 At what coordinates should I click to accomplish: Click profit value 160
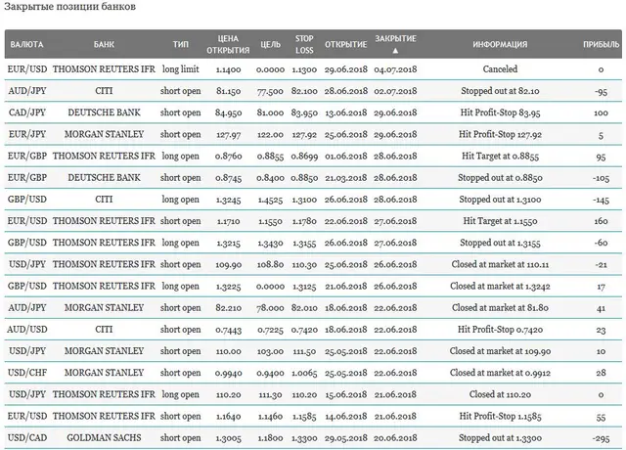pos(601,221)
